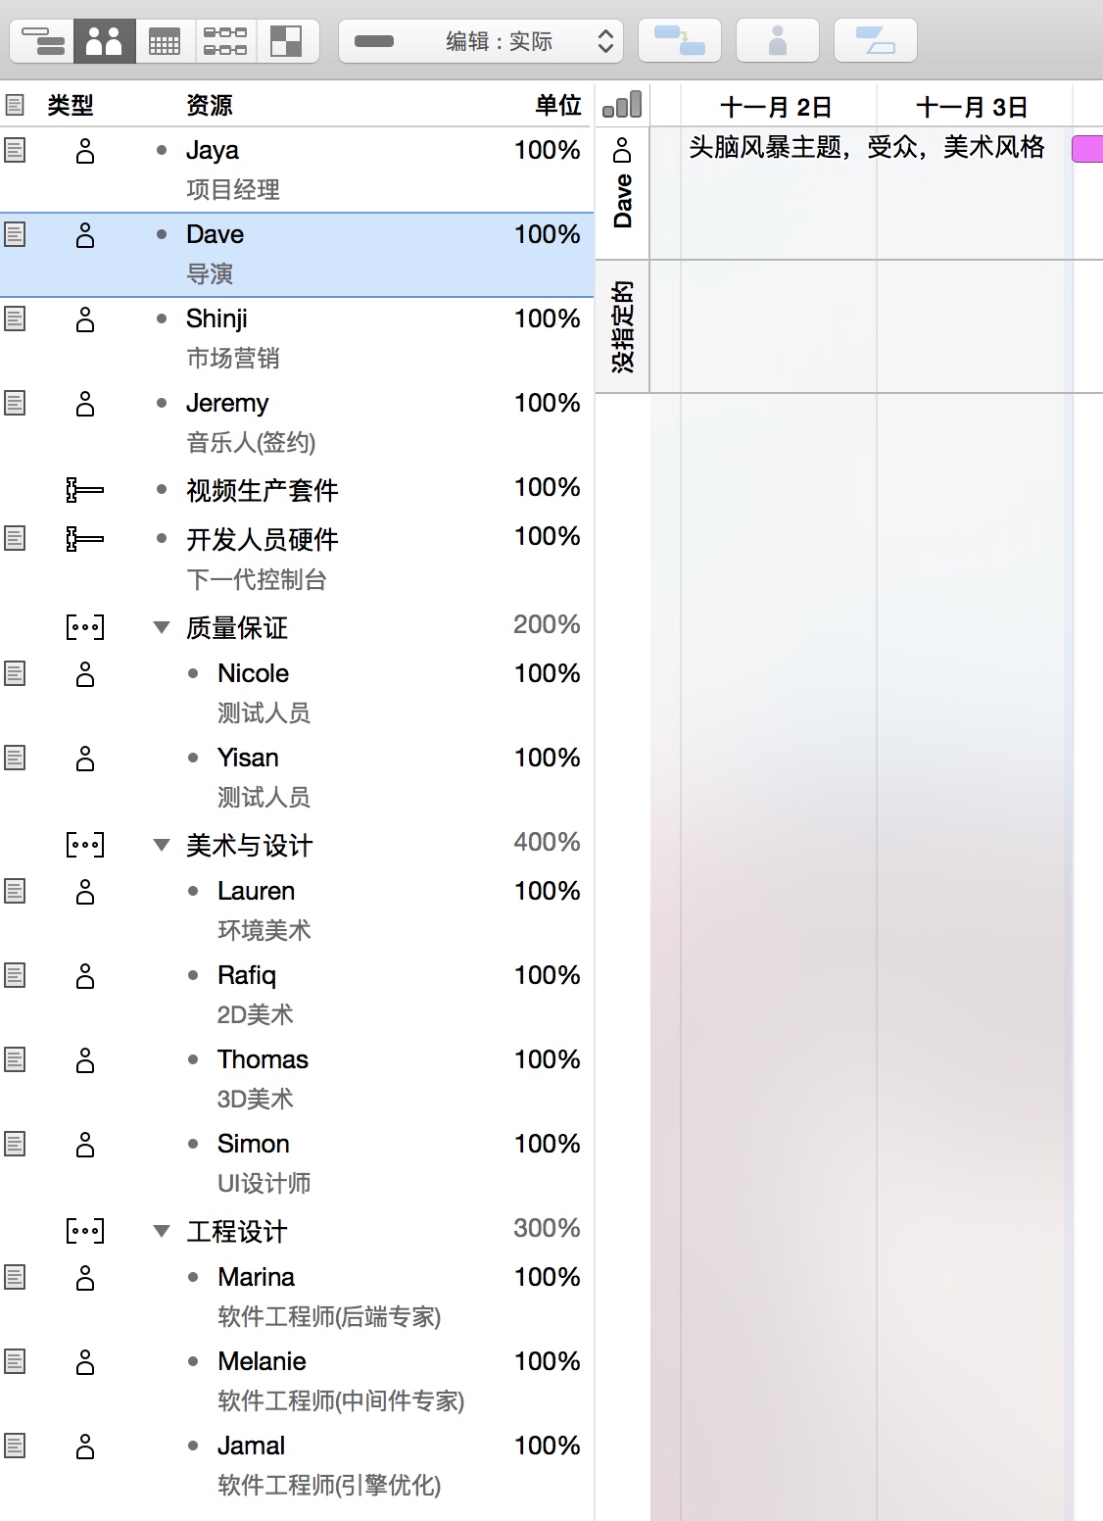Open the note icon for Marina
Screen dimensions: 1103x1521
(15, 1277)
